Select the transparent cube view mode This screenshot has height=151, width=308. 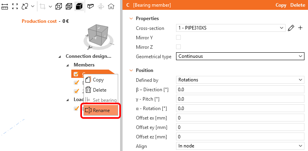coord(69,6)
